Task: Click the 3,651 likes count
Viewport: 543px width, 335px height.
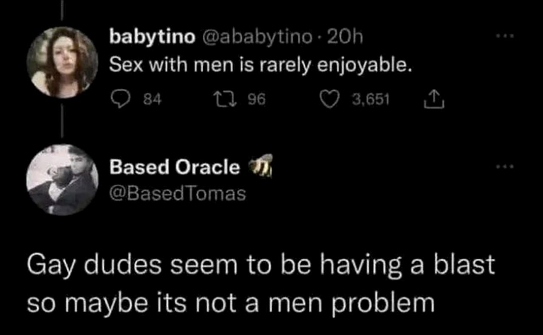Action: tap(370, 99)
